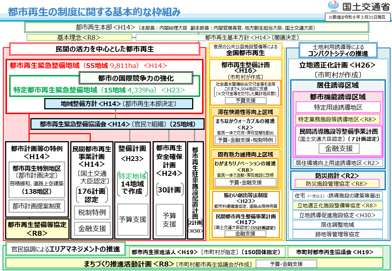392x271 pixels.
Task: Select the 滞在快適性等向上区域 heading
Action: 246,112
